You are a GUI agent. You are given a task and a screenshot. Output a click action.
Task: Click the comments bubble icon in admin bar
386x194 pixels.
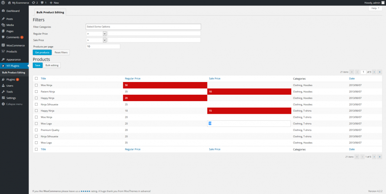coord(43,3)
